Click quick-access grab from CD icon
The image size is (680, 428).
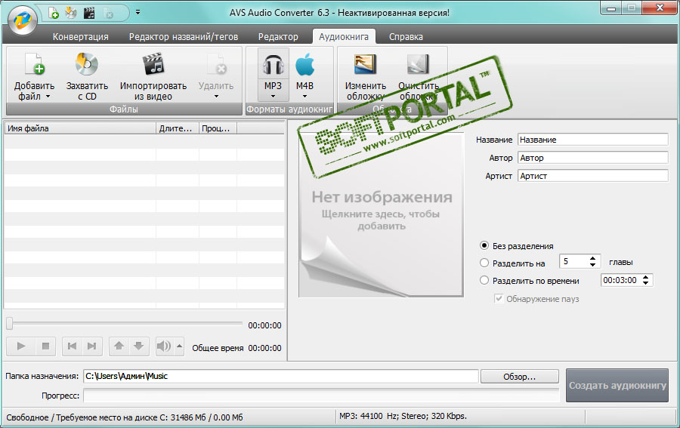pyautogui.click(x=71, y=14)
